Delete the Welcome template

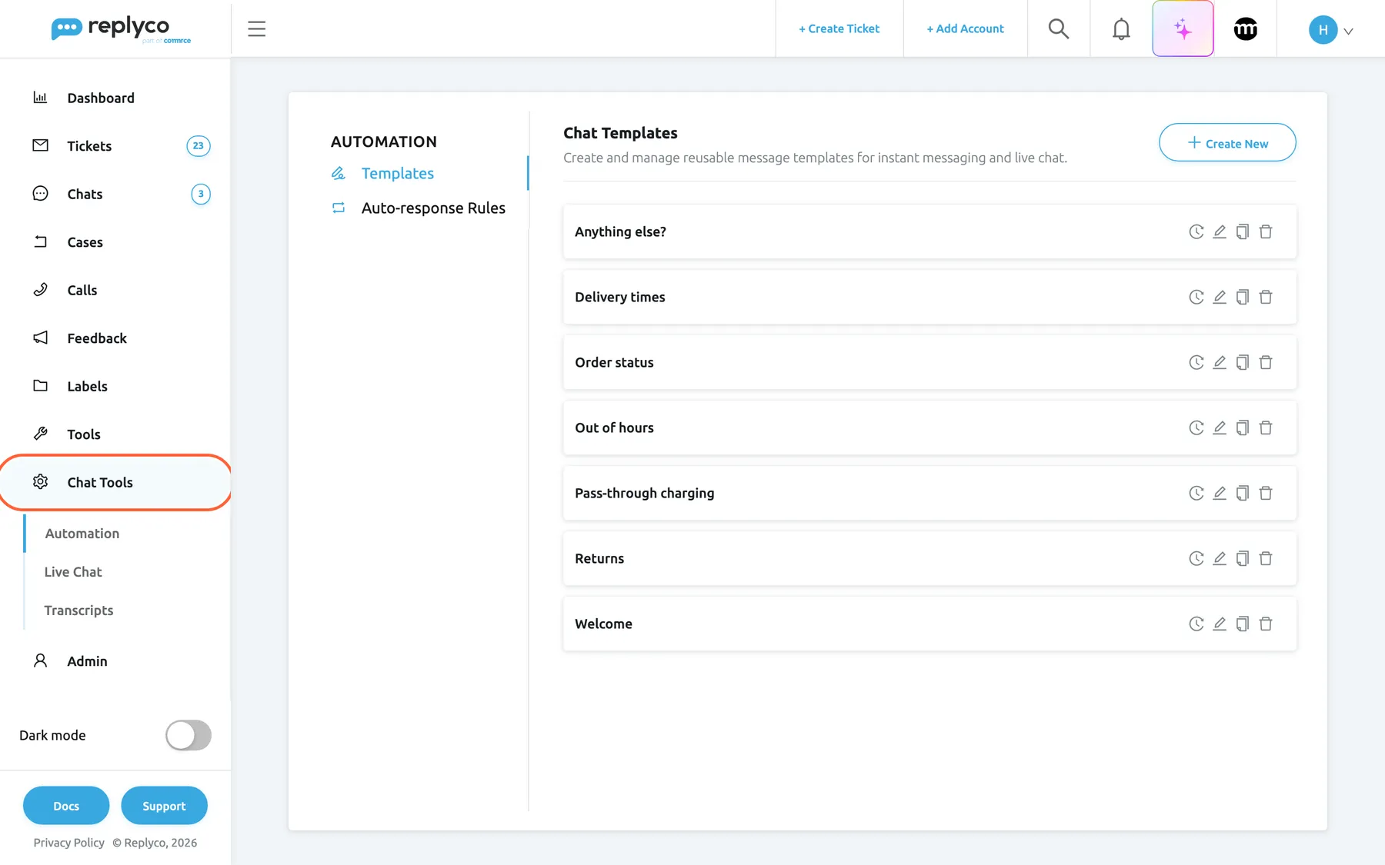[x=1266, y=624]
